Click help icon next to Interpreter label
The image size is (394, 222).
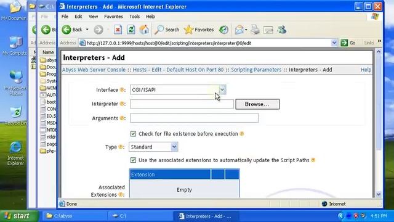point(122,104)
